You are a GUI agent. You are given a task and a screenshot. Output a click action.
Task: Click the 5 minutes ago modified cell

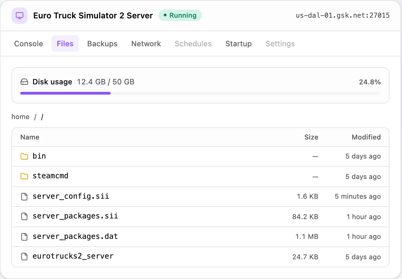point(358,196)
